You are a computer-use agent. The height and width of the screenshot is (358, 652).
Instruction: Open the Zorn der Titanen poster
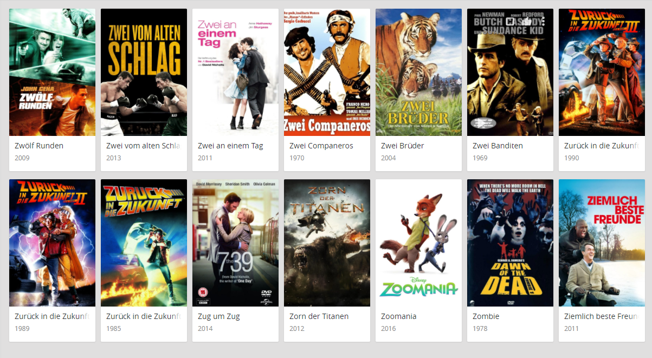327,243
